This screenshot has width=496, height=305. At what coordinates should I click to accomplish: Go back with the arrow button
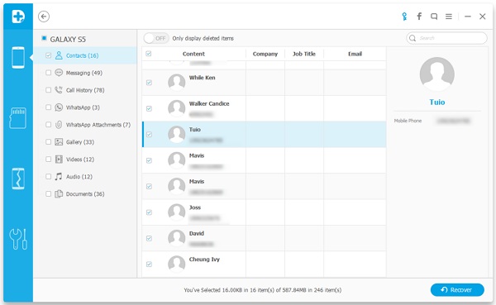click(x=44, y=17)
